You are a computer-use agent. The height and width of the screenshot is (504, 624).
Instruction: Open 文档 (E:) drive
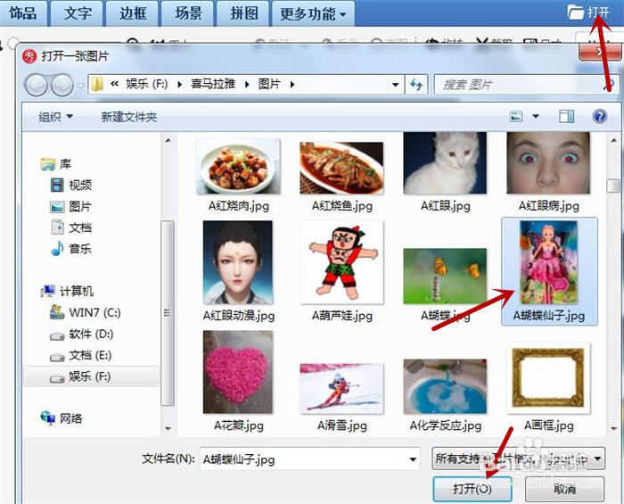pyautogui.click(x=81, y=355)
